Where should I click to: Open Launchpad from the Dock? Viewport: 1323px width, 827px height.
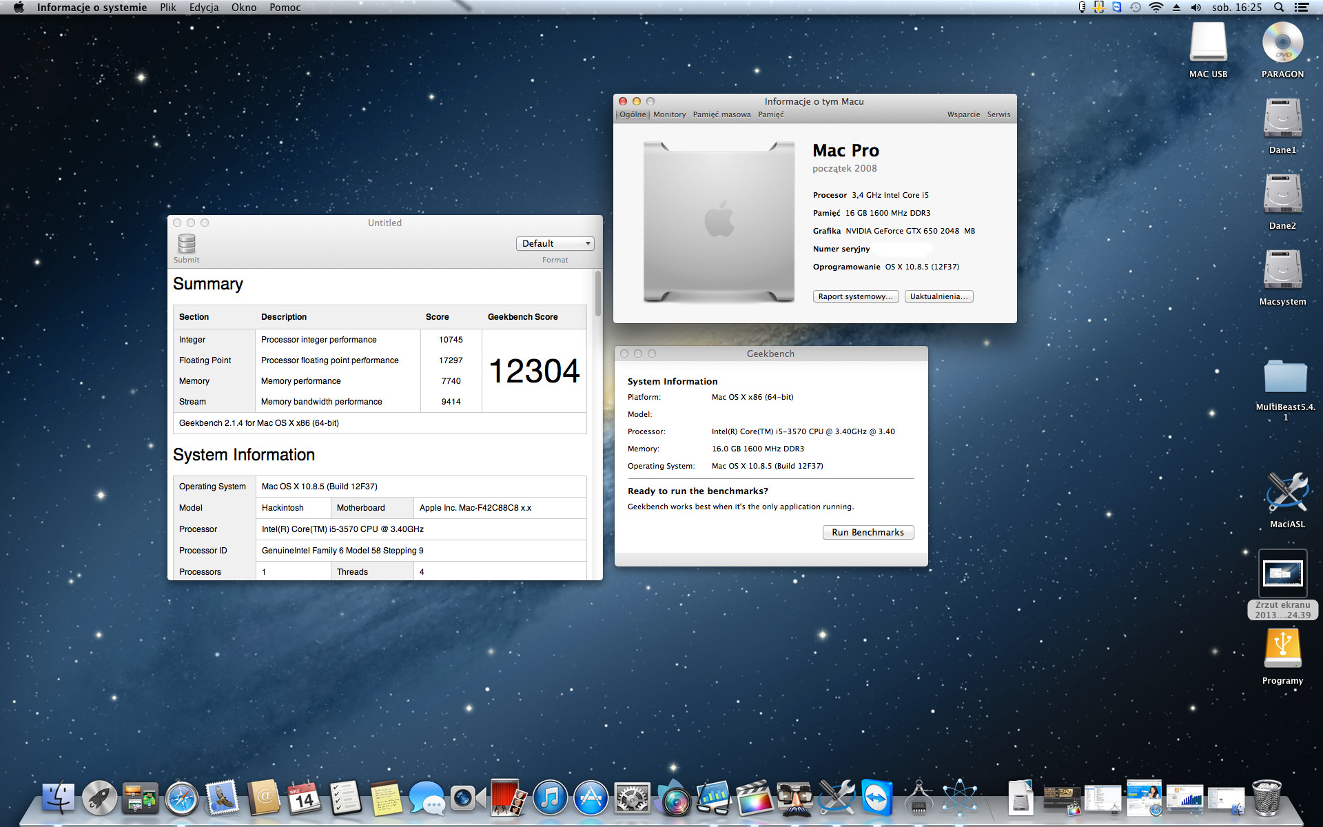(99, 798)
